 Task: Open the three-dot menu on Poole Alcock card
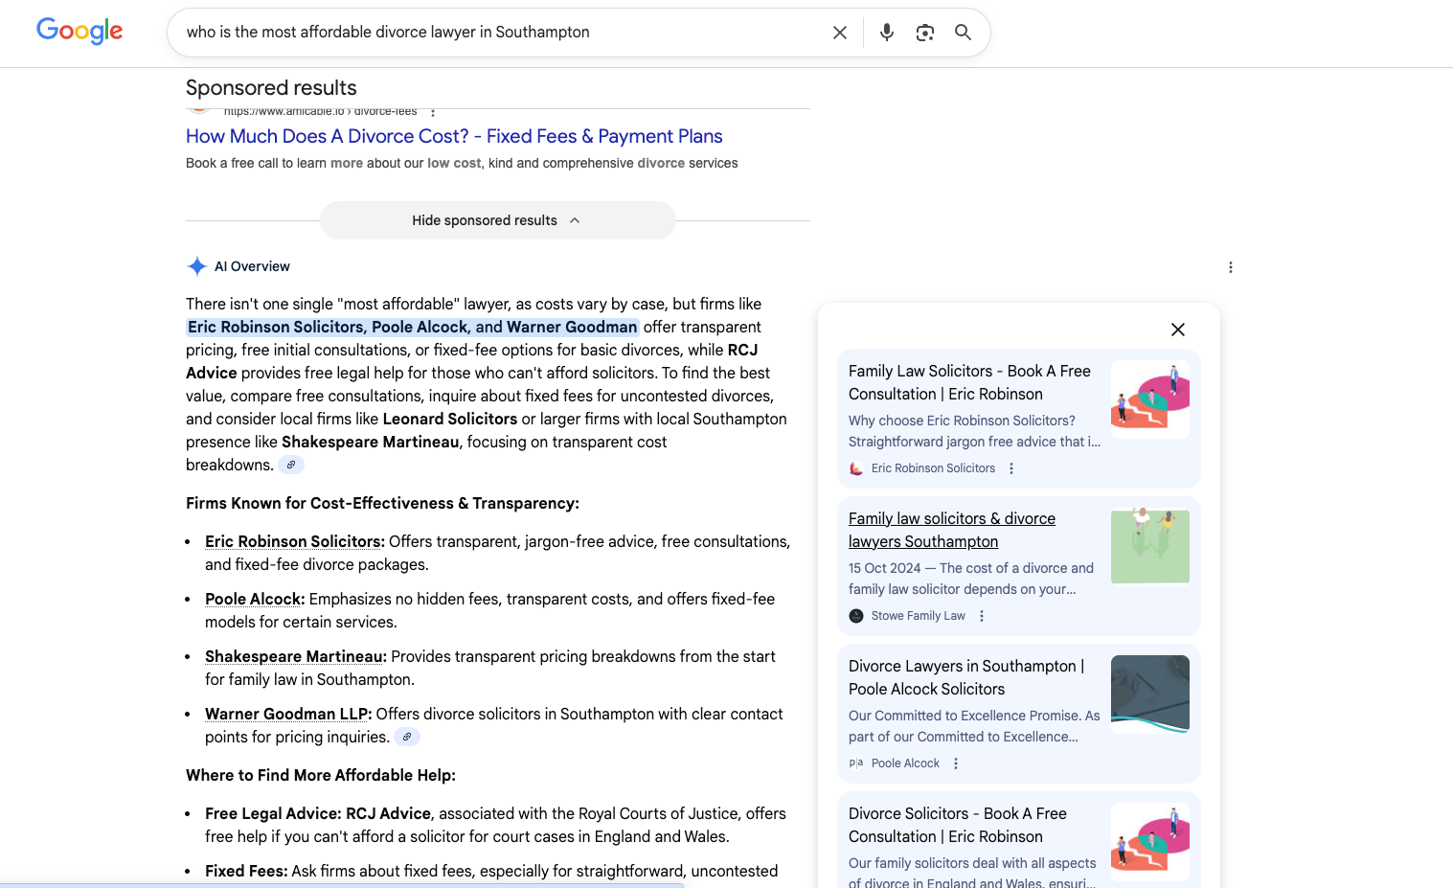tap(955, 763)
